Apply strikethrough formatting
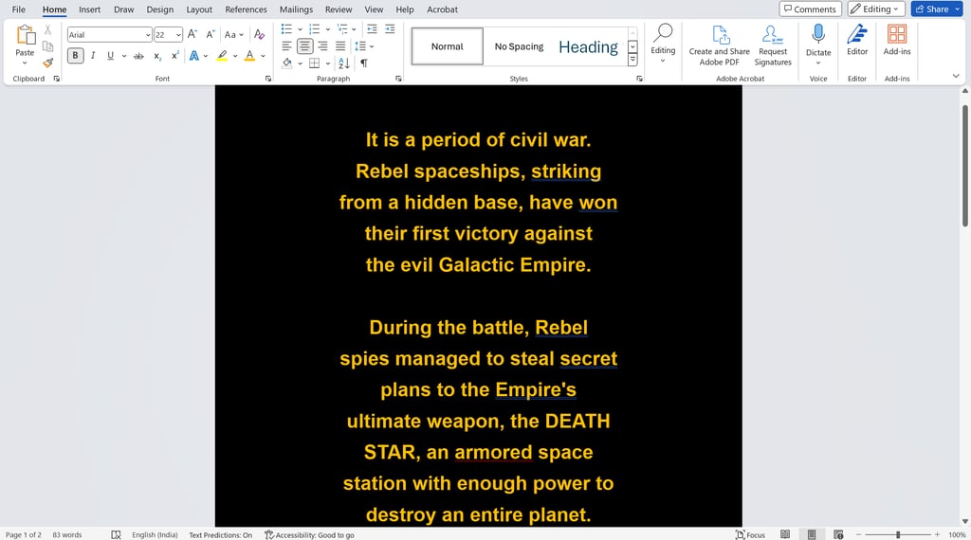 tap(138, 56)
